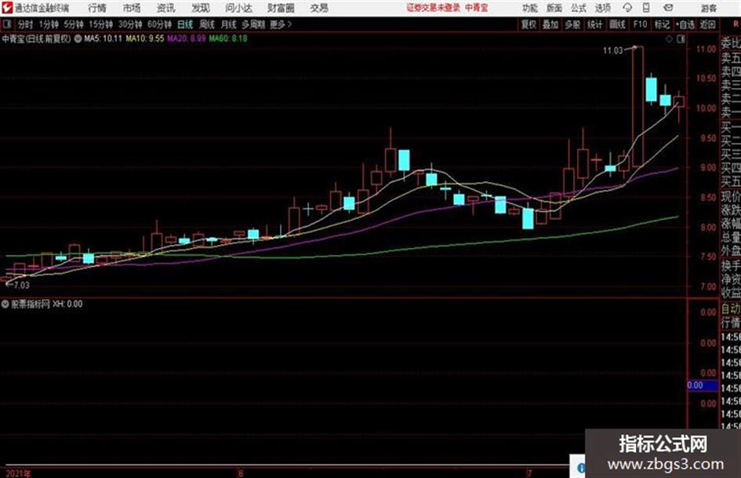Expand the MA indicator dropdown arrow

78,38
